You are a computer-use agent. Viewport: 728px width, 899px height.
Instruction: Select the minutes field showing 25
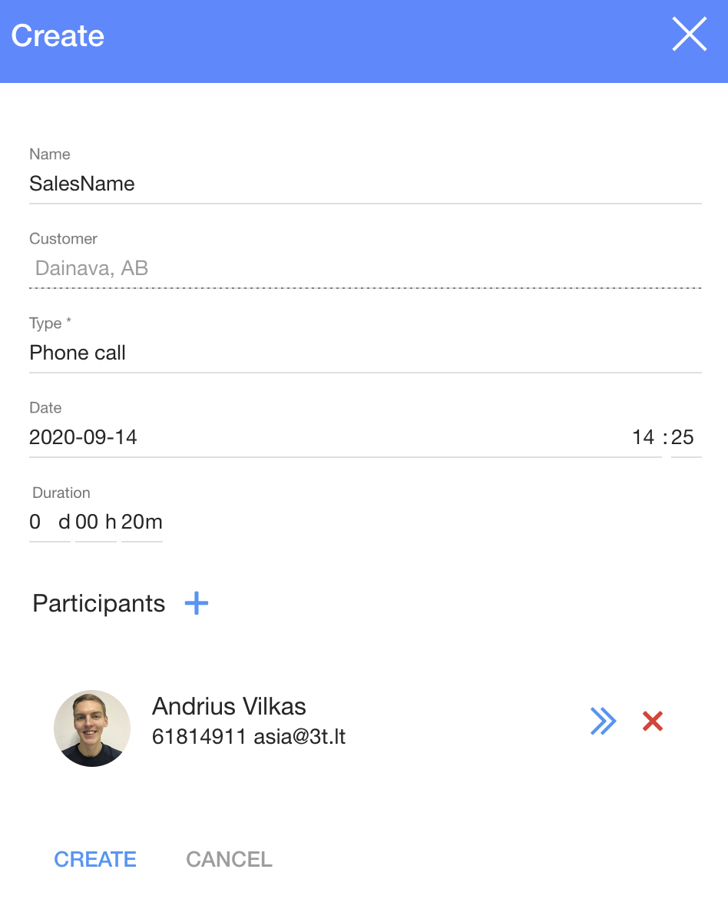click(683, 438)
